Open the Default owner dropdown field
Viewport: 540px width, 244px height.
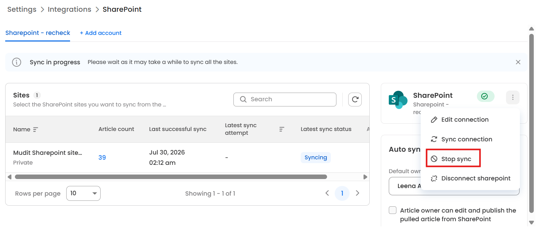click(454, 186)
